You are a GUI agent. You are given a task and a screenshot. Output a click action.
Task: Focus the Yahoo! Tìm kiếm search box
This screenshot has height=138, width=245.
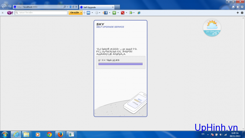coord(41,13)
